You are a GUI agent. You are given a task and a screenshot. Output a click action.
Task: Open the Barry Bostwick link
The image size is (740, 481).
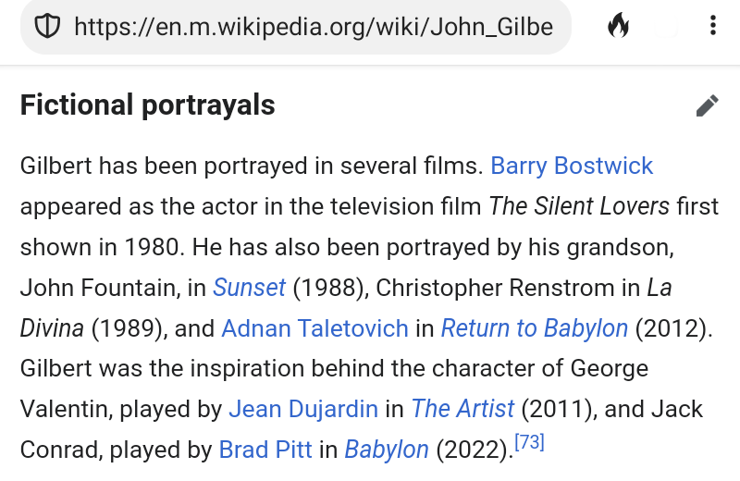(x=572, y=166)
